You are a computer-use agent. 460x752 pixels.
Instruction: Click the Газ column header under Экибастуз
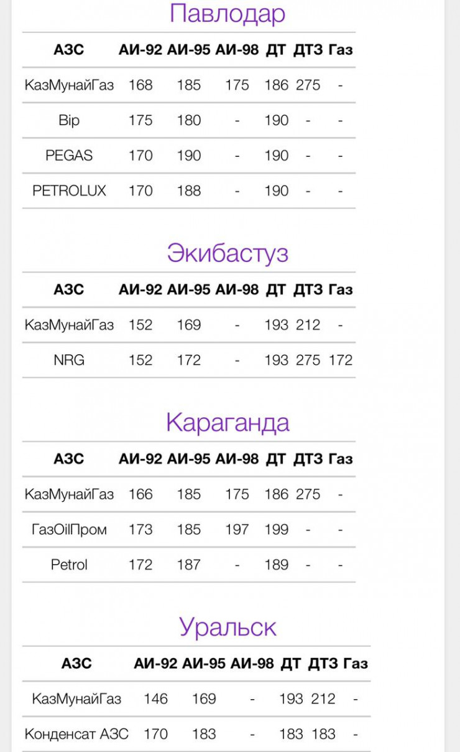(340, 289)
